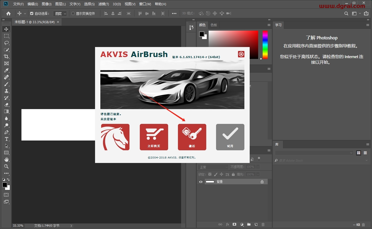The height and width of the screenshot is (229, 372).
Task: Select the Hand tool
Action: pos(6,160)
